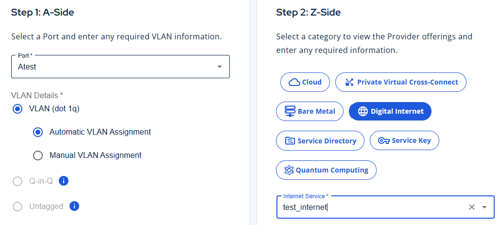Click the Private Virtual Cross-Connect icon
This screenshot has width=500, height=225.
coord(349,82)
